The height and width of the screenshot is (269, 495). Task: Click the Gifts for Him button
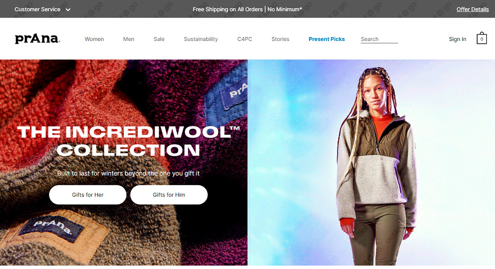click(x=169, y=194)
